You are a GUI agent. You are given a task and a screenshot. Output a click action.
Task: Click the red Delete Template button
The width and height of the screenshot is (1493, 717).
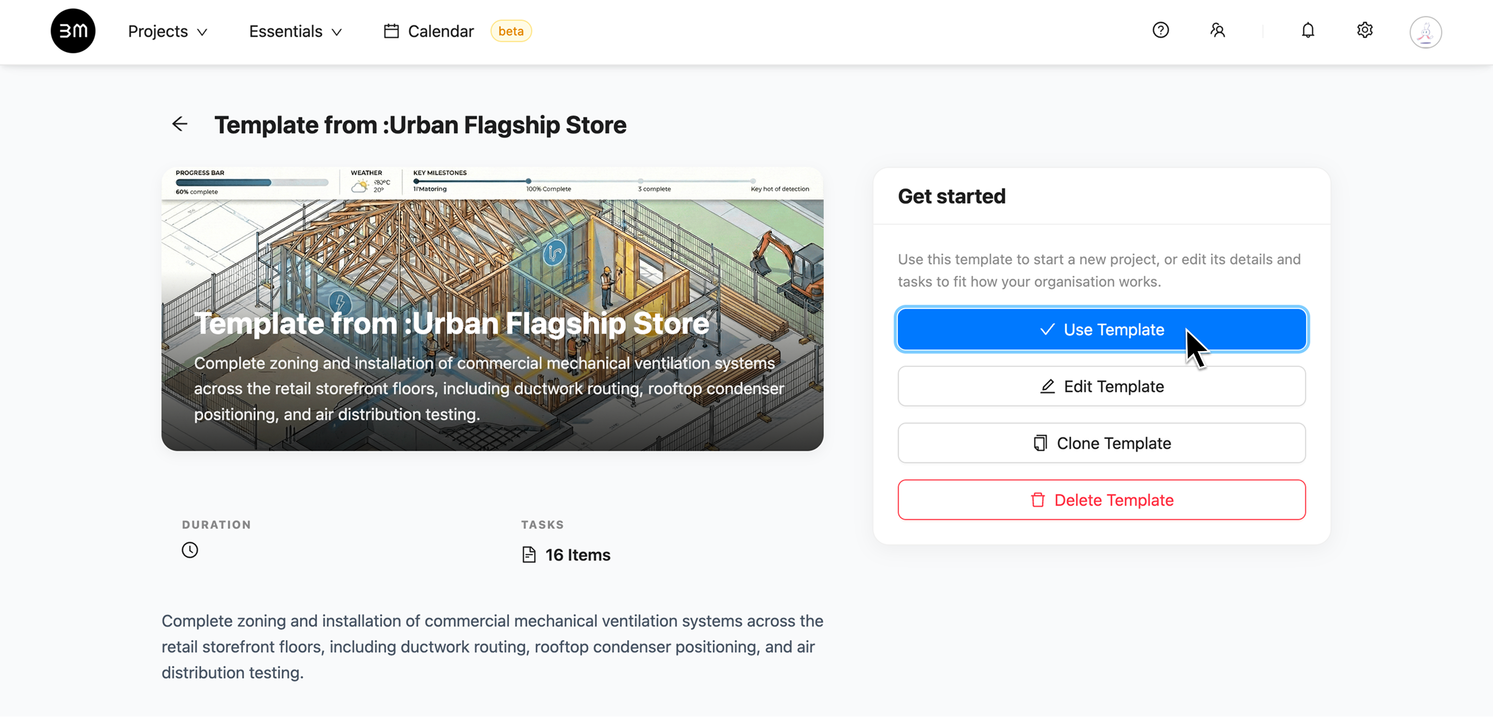pos(1101,500)
